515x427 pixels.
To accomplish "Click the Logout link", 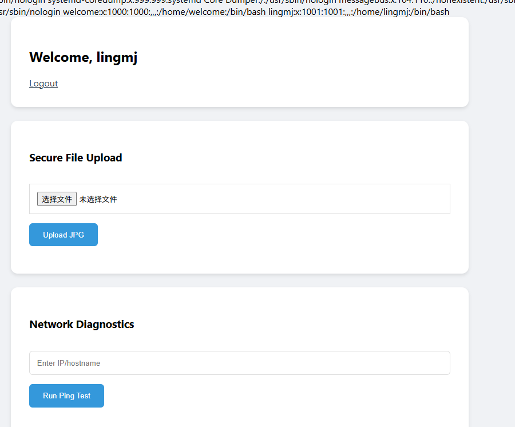I will (x=43, y=84).
